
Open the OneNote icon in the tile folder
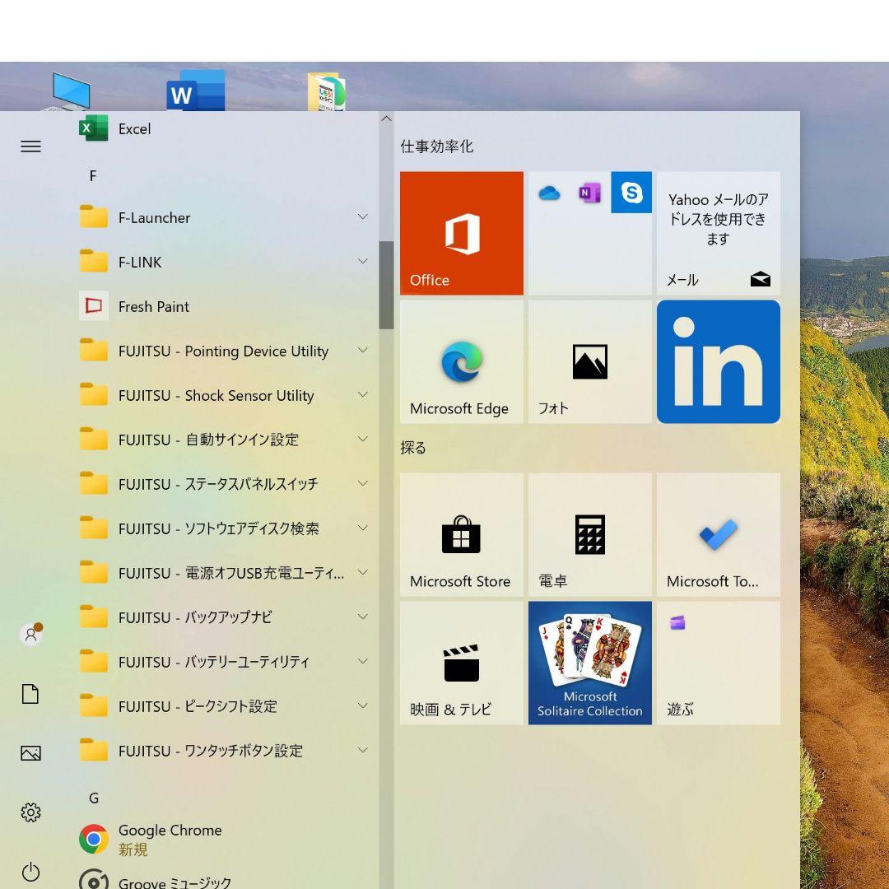click(589, 193)
